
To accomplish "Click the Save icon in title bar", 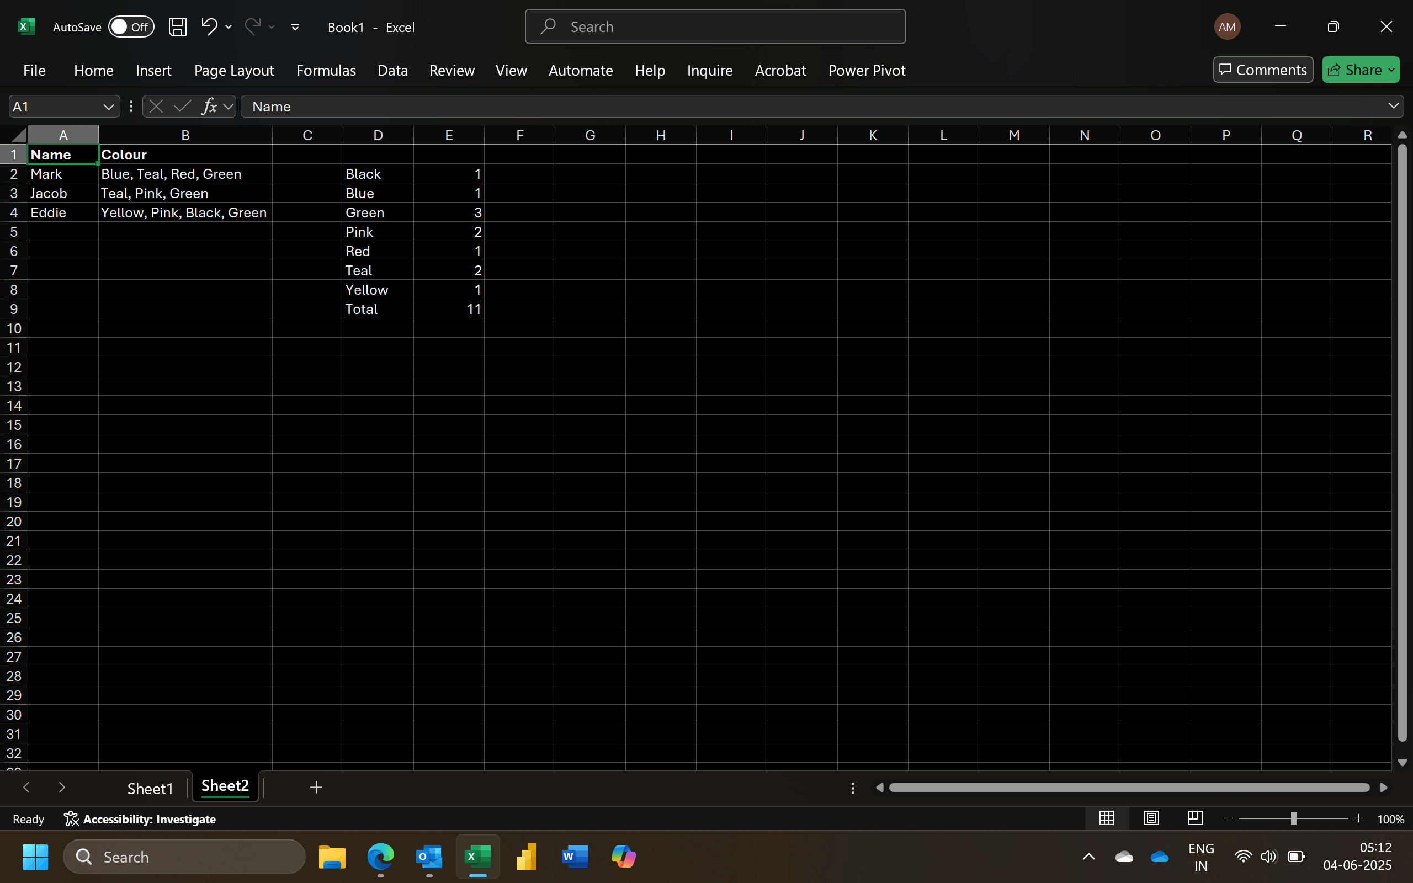I will tap(178, 27).
